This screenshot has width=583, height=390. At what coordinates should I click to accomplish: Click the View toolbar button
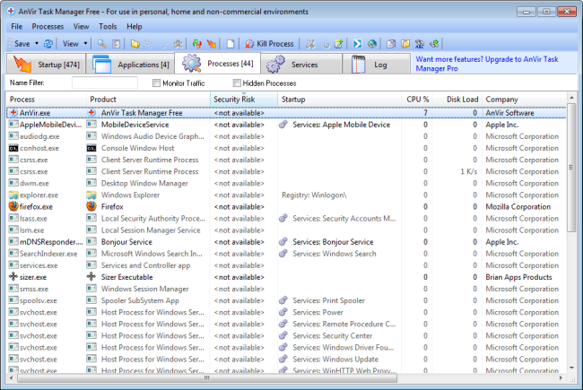pos(71,44)
